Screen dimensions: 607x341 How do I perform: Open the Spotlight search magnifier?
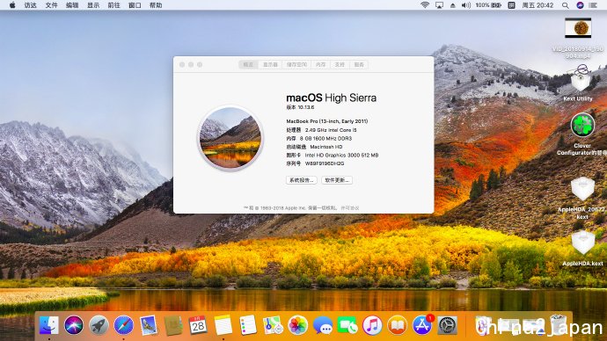(565, 5)
